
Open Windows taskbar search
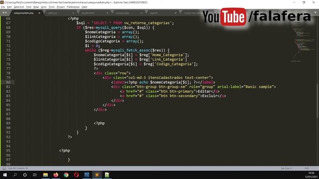(x=15, y=175)
